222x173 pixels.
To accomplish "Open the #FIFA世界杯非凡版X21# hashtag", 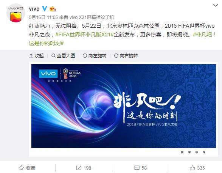I will point(84,35).
